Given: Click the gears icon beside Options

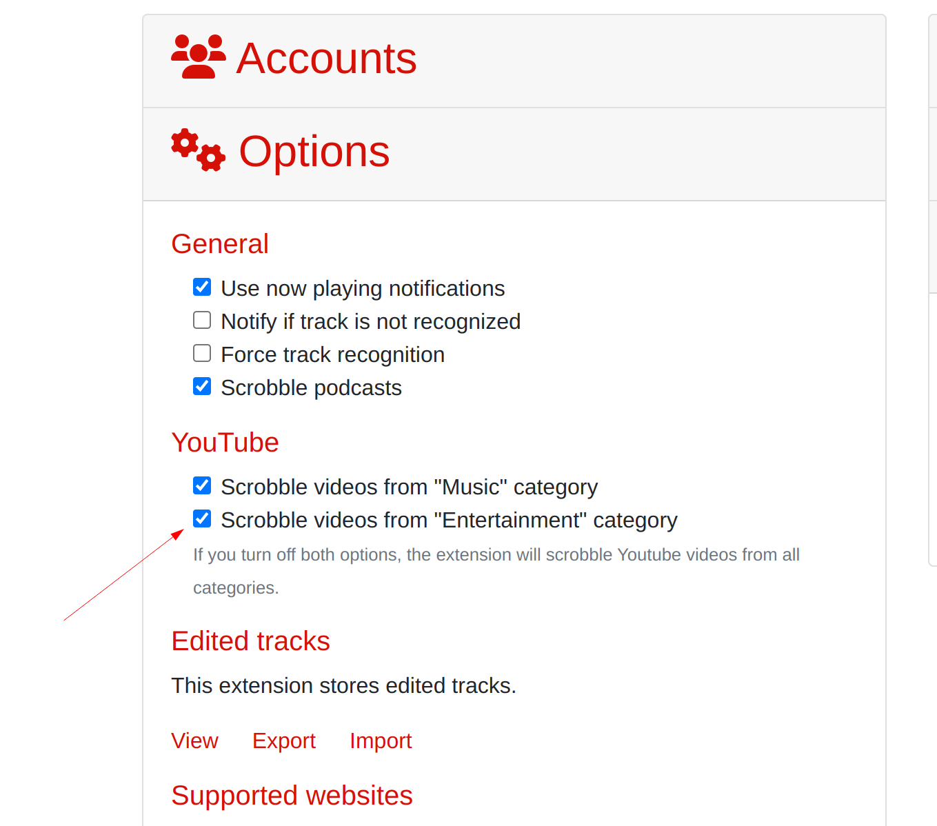Looking at the screenshot, I should [198, 150].
